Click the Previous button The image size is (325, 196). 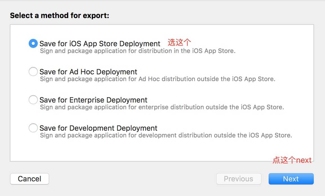(239, 179)
